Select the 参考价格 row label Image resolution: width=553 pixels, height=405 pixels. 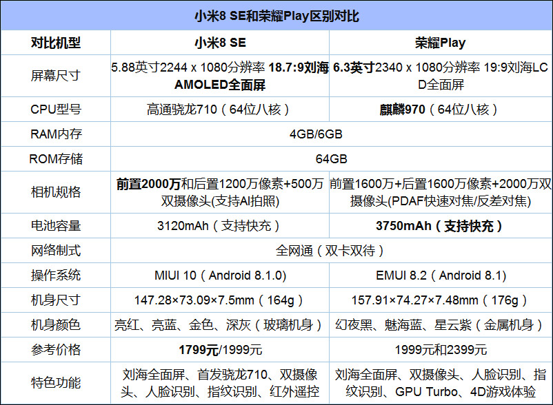(56, 350)
